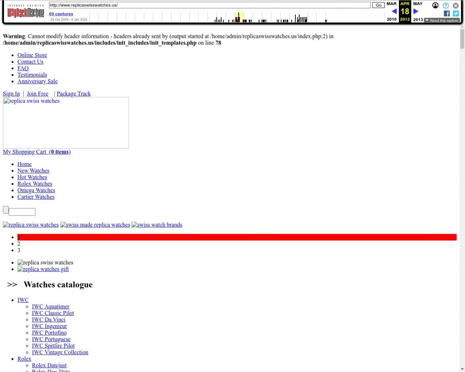Select slide indicator 3
The height and width of the screenshot is (372, 465).
[x=19, y=250]
